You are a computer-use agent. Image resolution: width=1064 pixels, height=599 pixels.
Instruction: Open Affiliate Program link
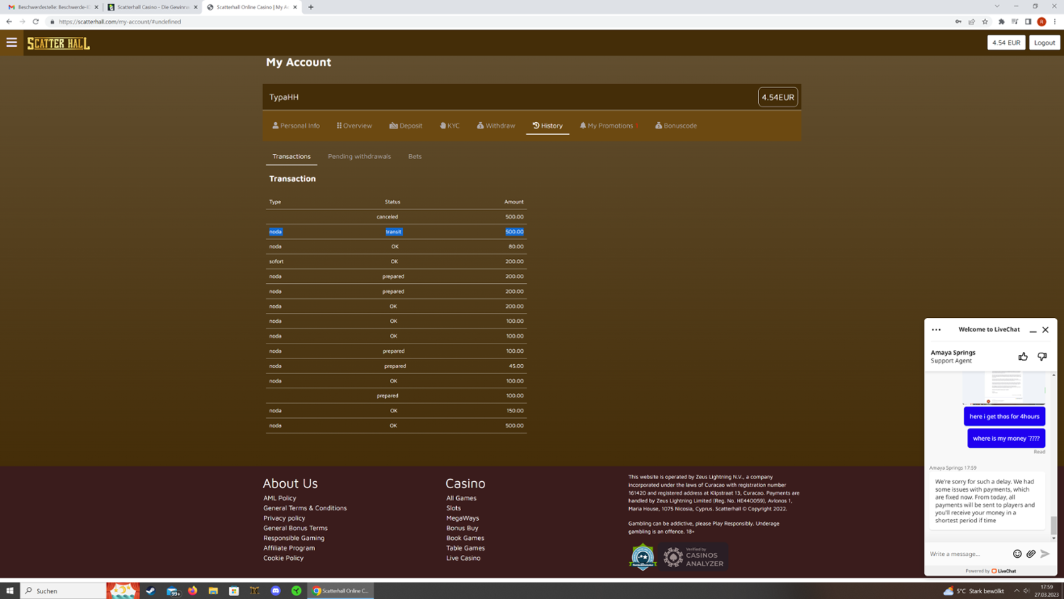[289, 548]
